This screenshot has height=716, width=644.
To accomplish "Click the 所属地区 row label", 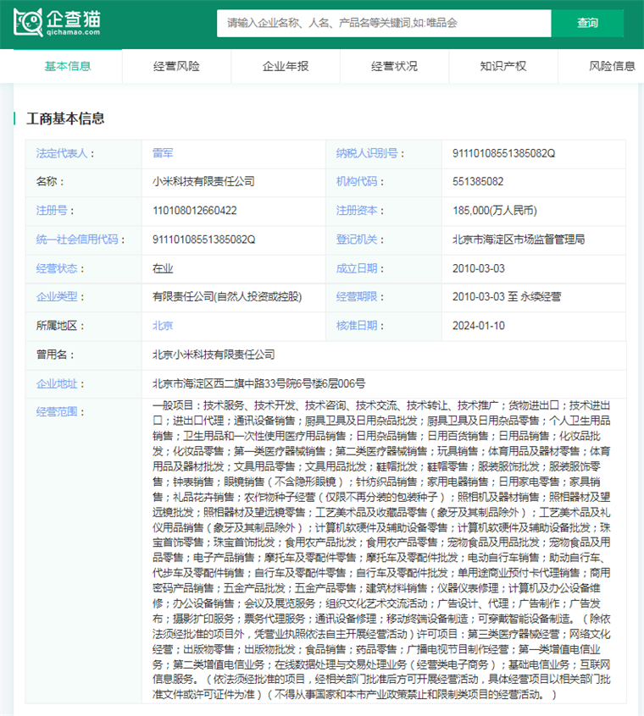I will coord(57,326).
